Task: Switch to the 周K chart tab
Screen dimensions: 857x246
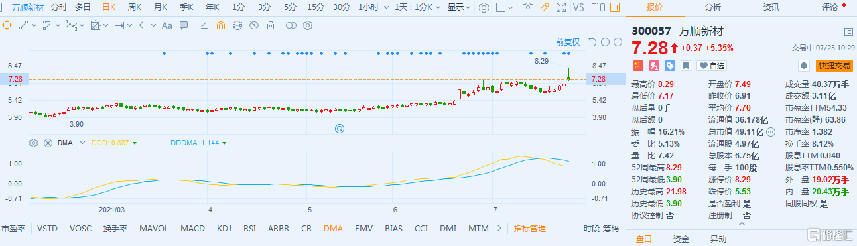Action: click(135, 7)
